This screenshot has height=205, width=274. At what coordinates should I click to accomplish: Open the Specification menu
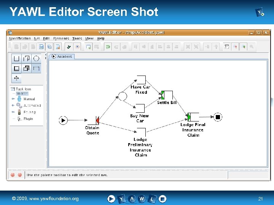(x=20, y=38)
